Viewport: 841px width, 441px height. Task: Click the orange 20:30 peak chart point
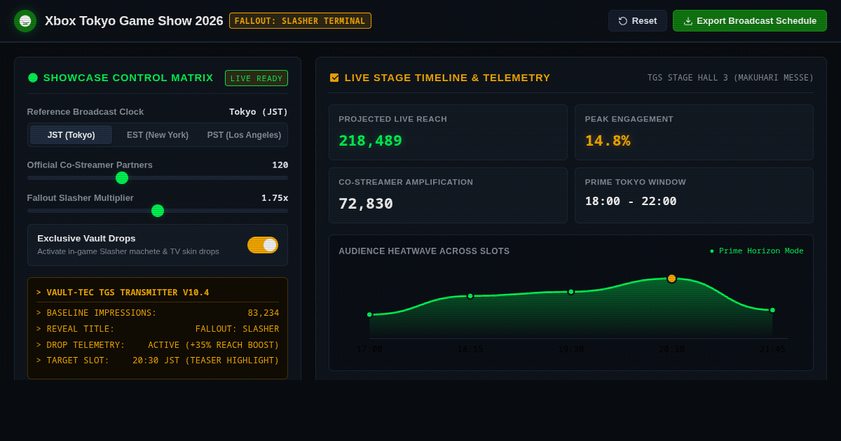click(x=671, y=279)
